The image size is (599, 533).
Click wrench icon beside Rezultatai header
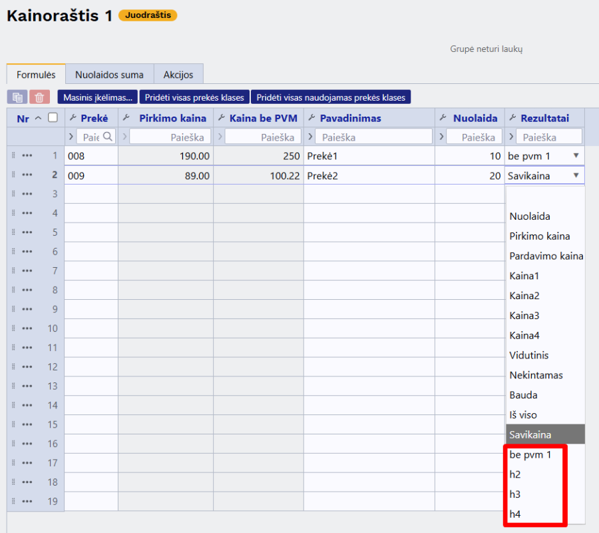click(x=512, y=118)
